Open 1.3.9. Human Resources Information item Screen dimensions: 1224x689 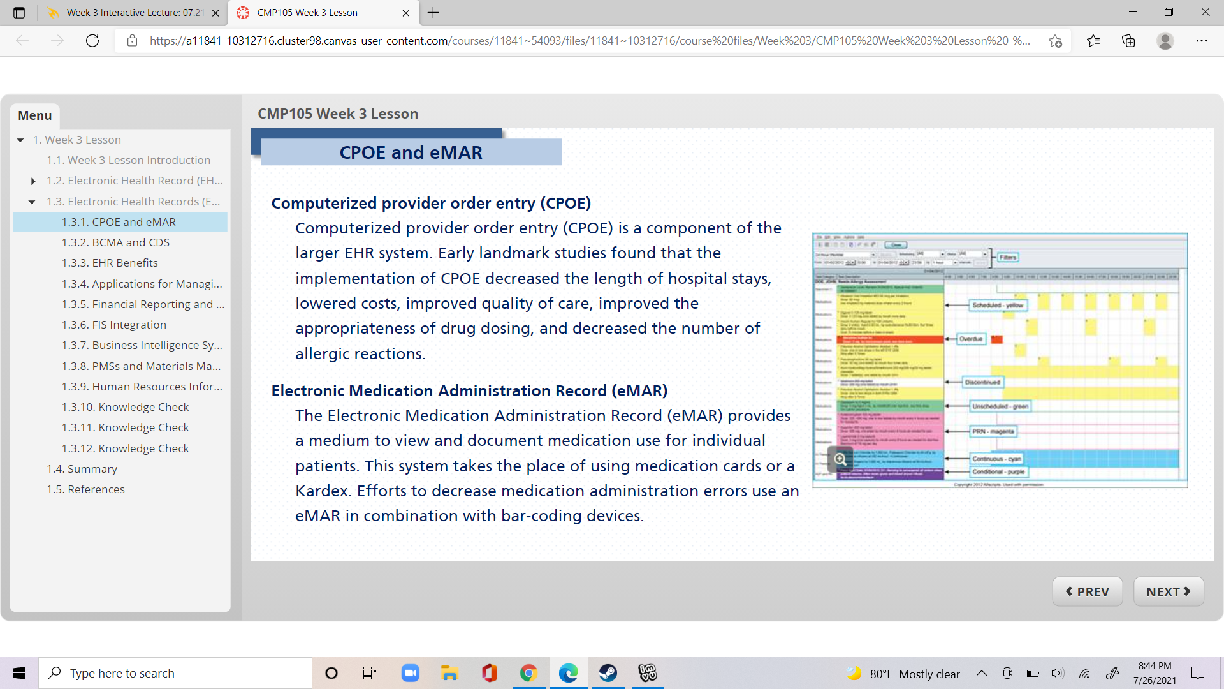point(142,387)
